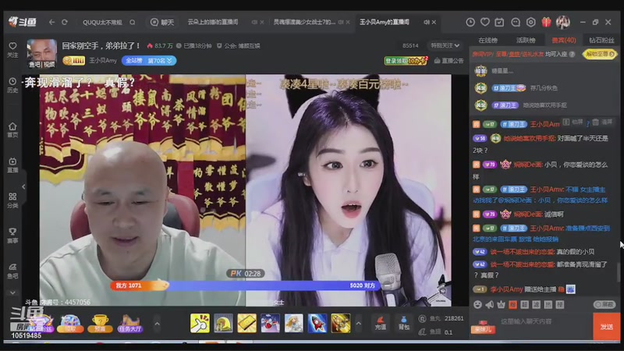Select the yellow pointing-hand gift
The height and width of the screenshot is (351, 624).
click(200, 323)
